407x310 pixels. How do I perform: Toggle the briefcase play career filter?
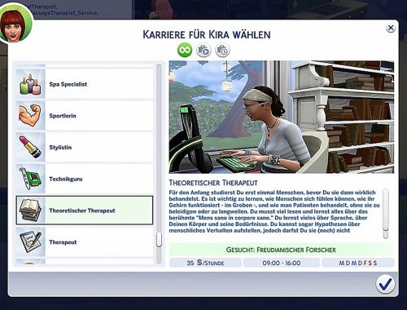[203, 51]
